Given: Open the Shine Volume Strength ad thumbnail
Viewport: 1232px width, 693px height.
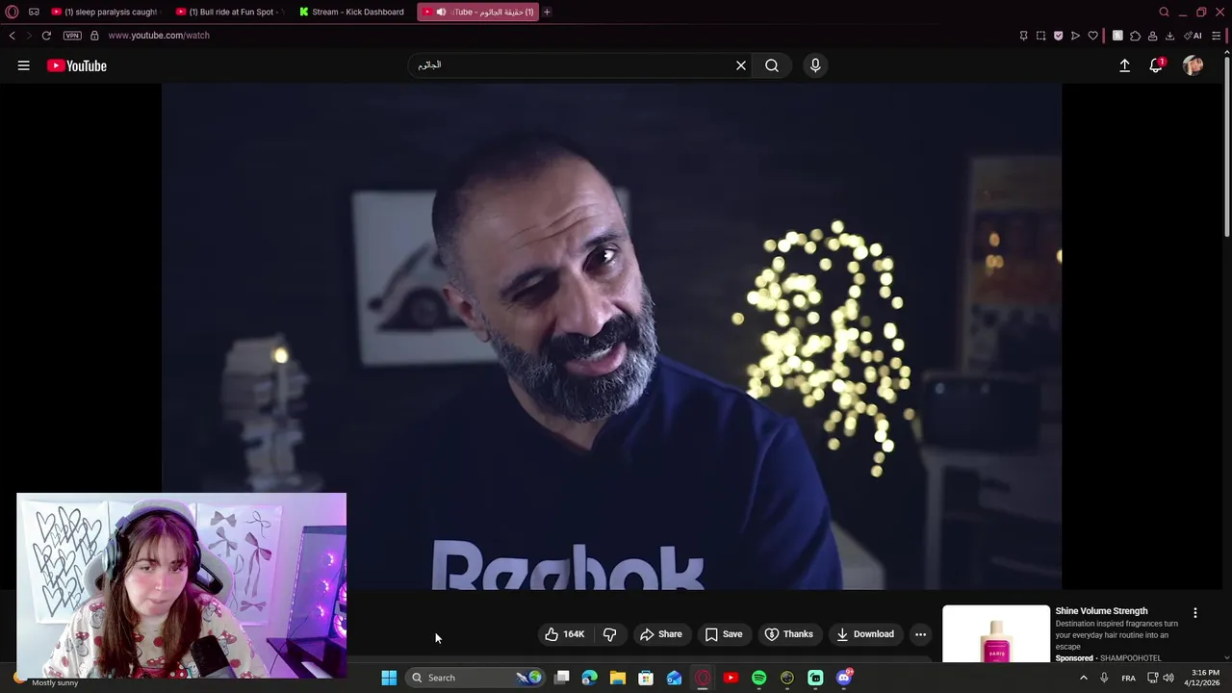Looking at the screenshot, I should coord(996,634).
